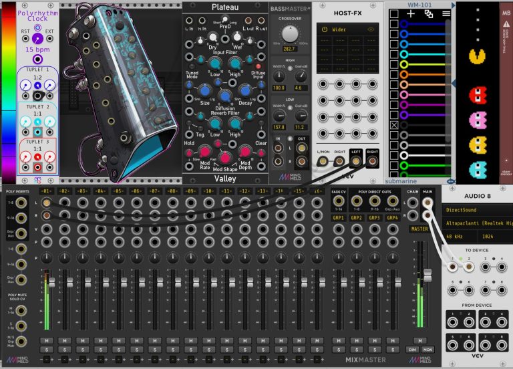Click the GRP1 group label
The width and height of the screenshot is (513, 369).
pyautogui.click(x=338, y=218)
